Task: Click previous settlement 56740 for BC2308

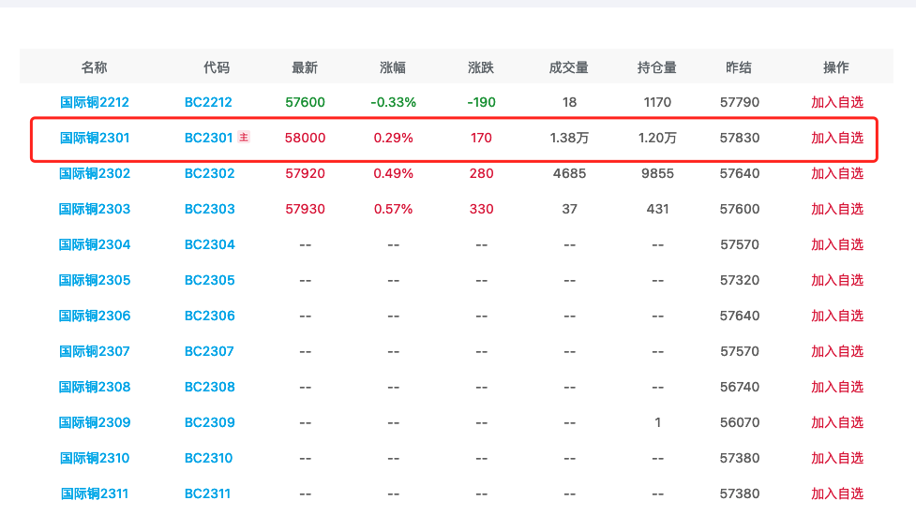Action: tap(740, 387)
